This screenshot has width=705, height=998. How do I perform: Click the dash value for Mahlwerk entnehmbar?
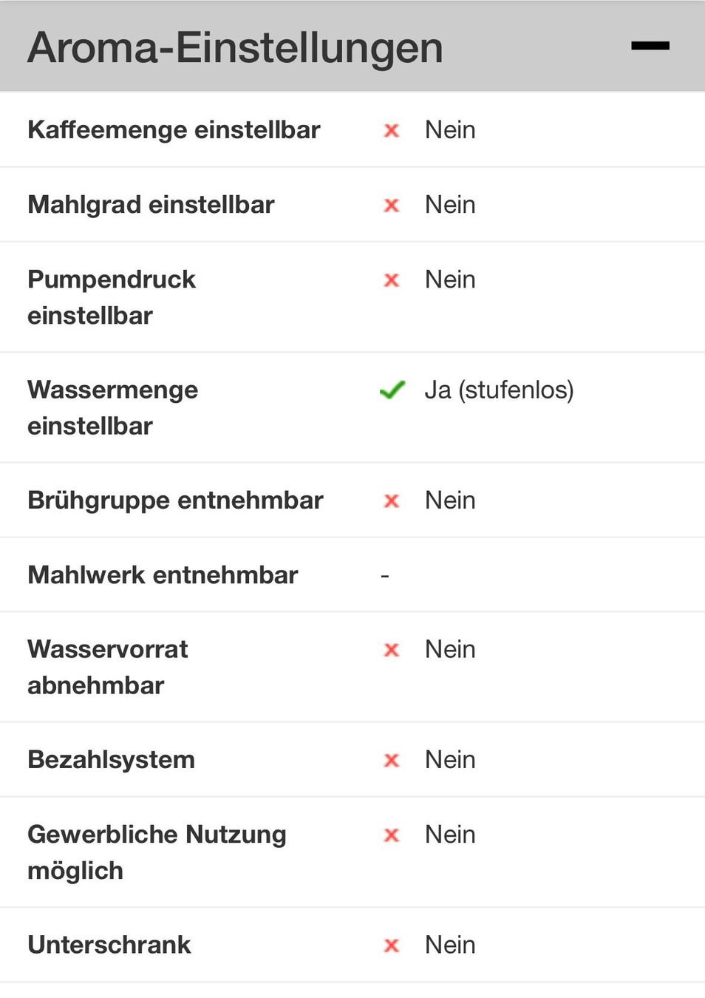385,576
